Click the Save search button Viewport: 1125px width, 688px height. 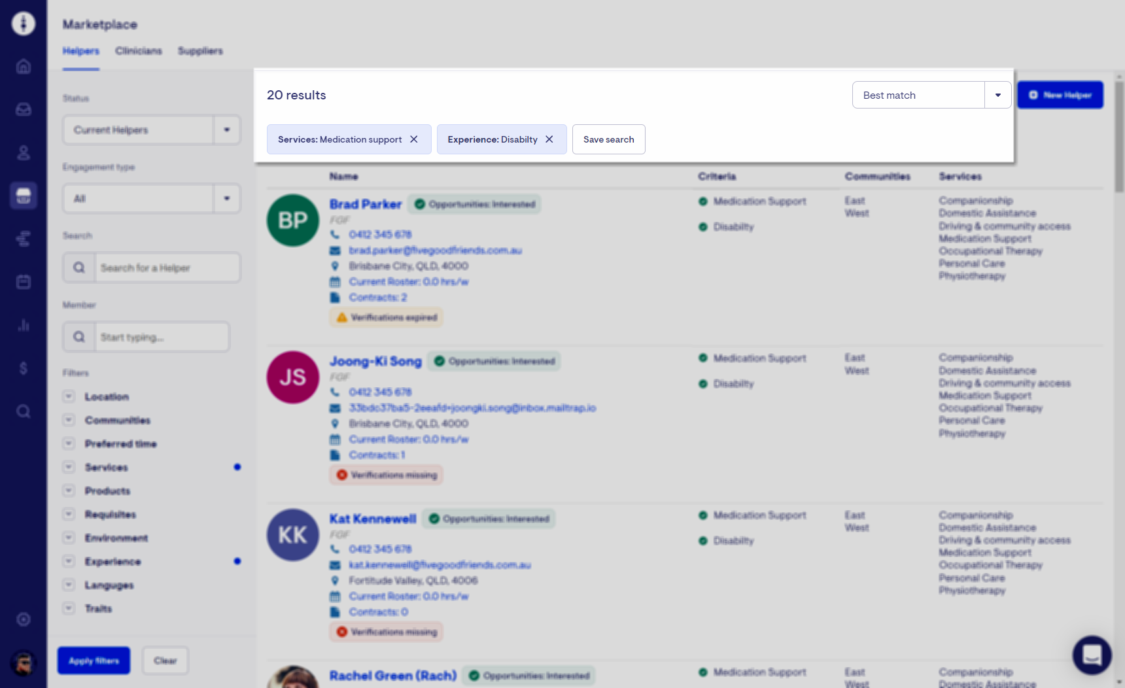[x=608, y=139]
